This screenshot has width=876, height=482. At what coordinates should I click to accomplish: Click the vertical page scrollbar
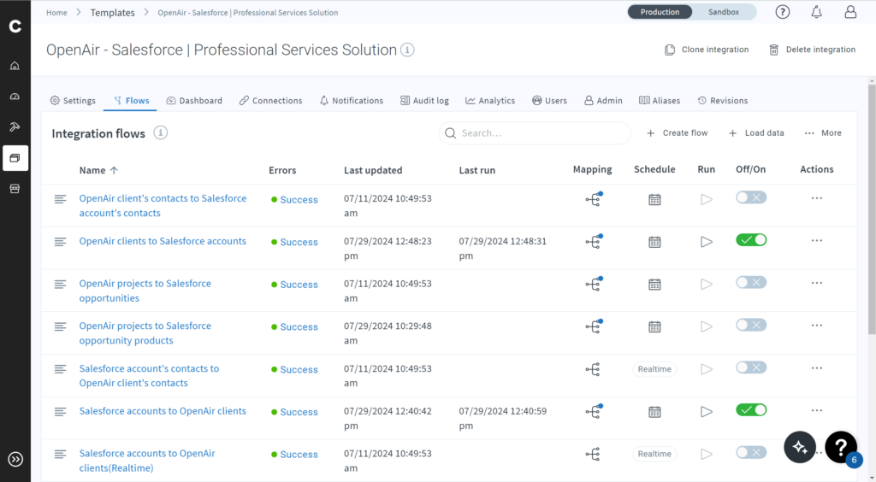click(x=872, y=209)
